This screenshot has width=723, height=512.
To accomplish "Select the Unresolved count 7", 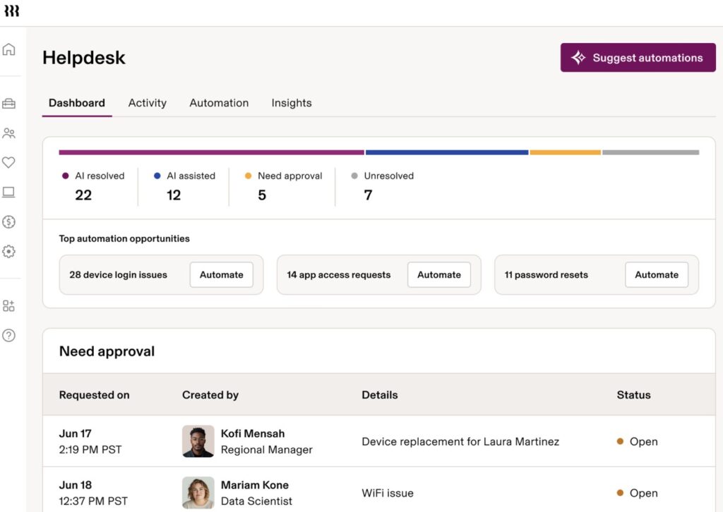I will 368,195.
